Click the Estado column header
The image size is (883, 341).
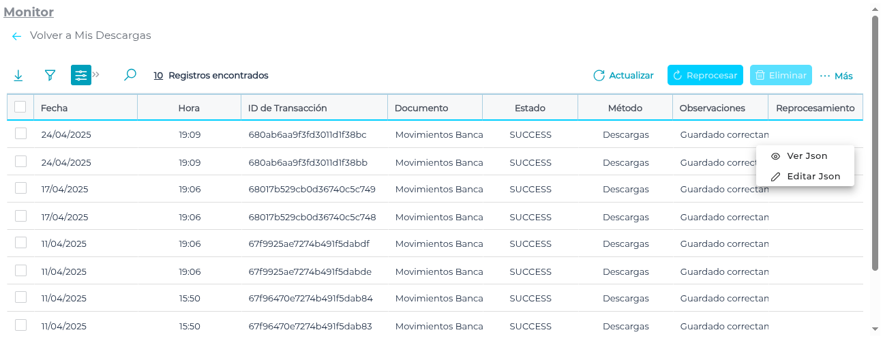pyautogui.click(x=530, y=108)
